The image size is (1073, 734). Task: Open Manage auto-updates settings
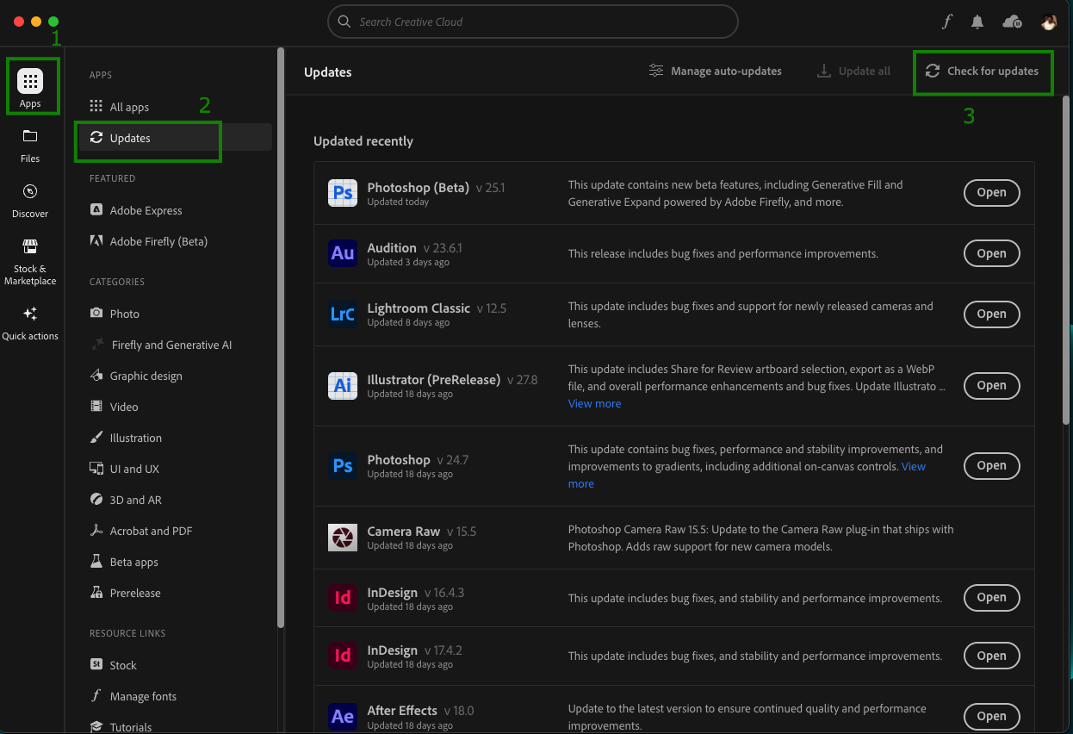coord(715,71)
